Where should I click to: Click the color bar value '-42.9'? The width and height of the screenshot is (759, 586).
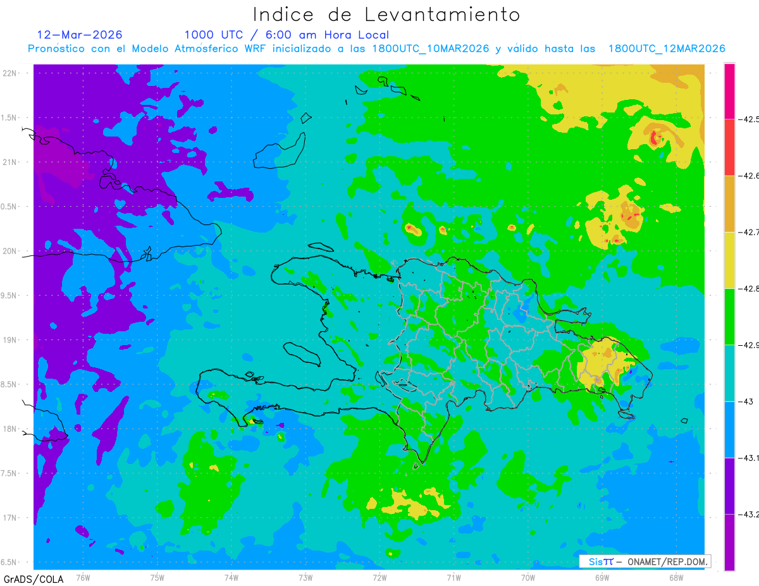pyautogui.click(x=748, y=345)
